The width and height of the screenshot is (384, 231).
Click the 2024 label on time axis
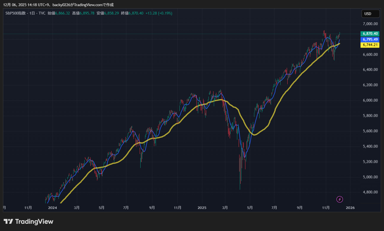pyautogui.click(x=53, y=208)
